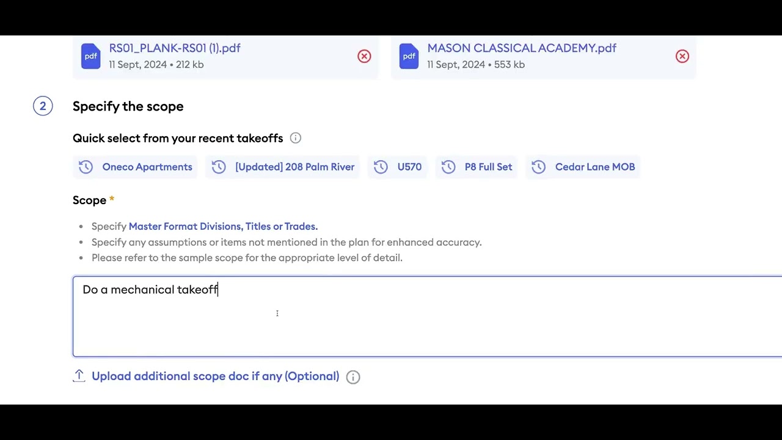Show info about recent takeoffs quick select
The image size is (782, 440).
coord(296,138)
